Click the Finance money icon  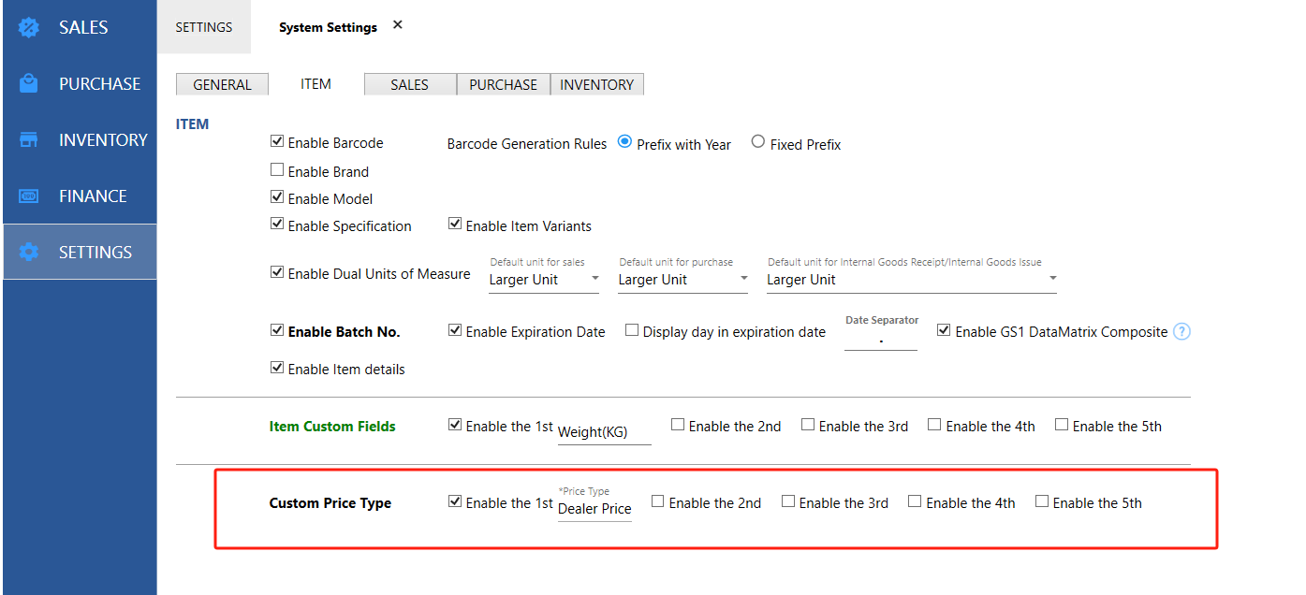[29, 196]
